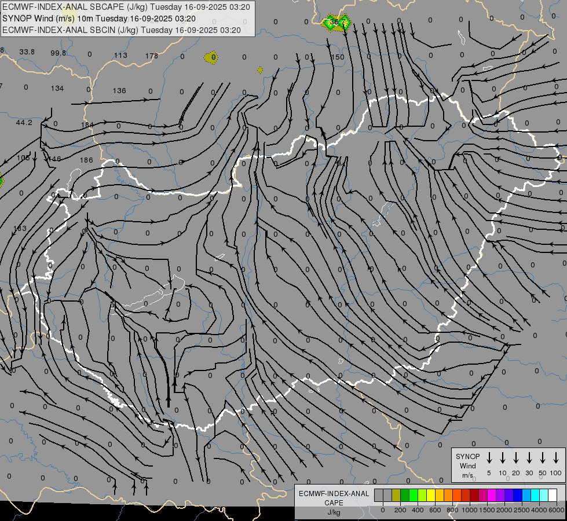Click the 1500 tick label on the CAPE scale

[487, 510]
